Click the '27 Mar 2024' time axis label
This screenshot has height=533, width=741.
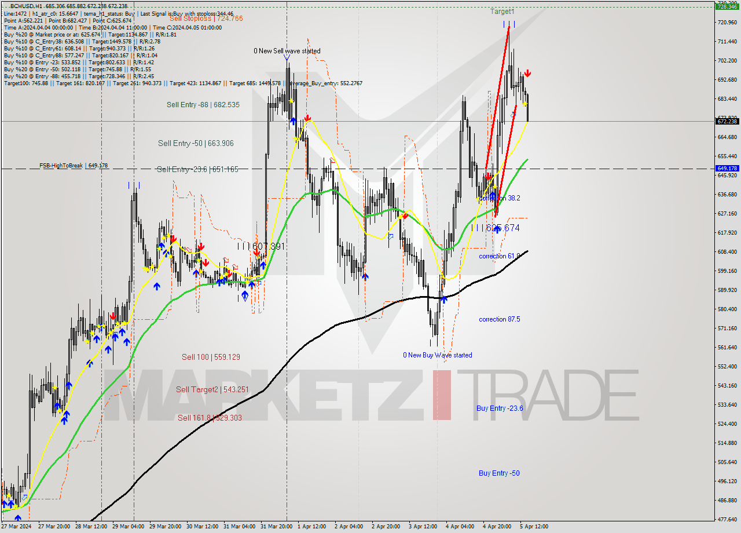tap(16, 527)
